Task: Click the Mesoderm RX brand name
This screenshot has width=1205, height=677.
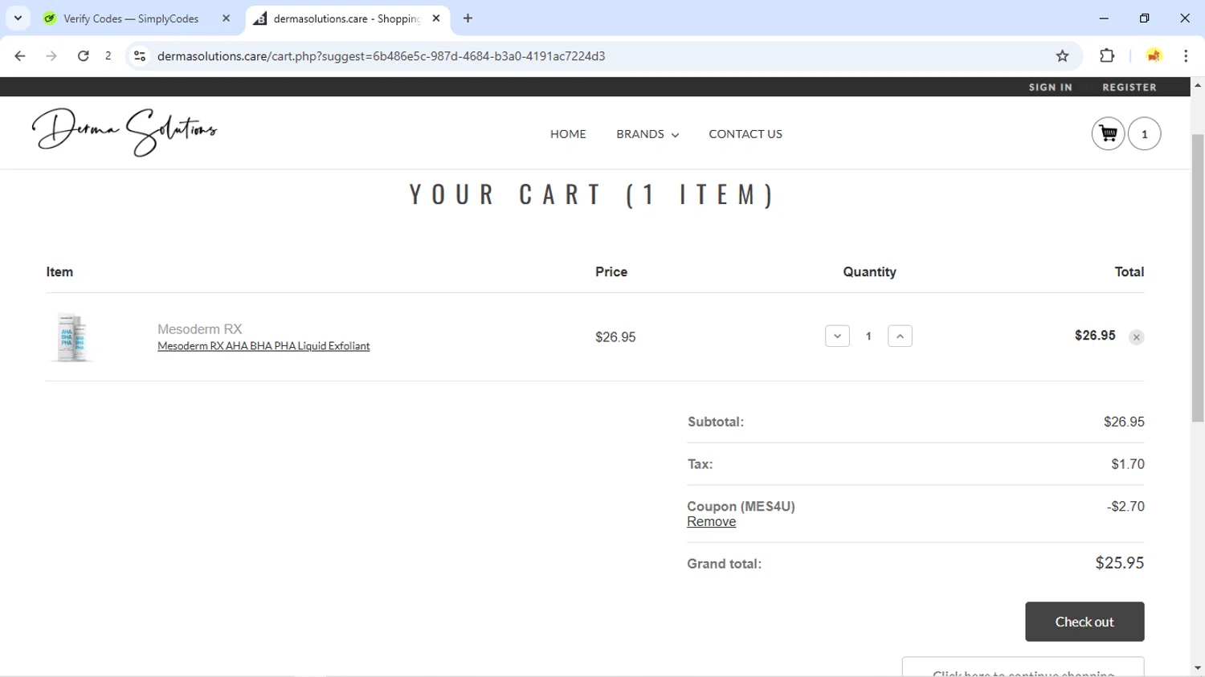Action: [199, 329]
